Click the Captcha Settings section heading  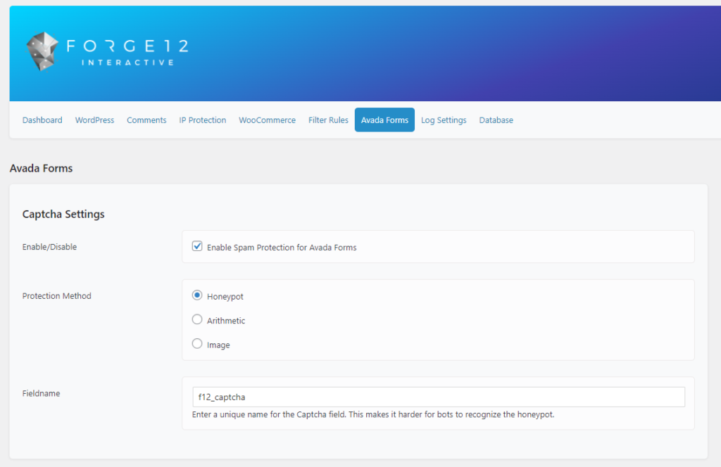63,214
